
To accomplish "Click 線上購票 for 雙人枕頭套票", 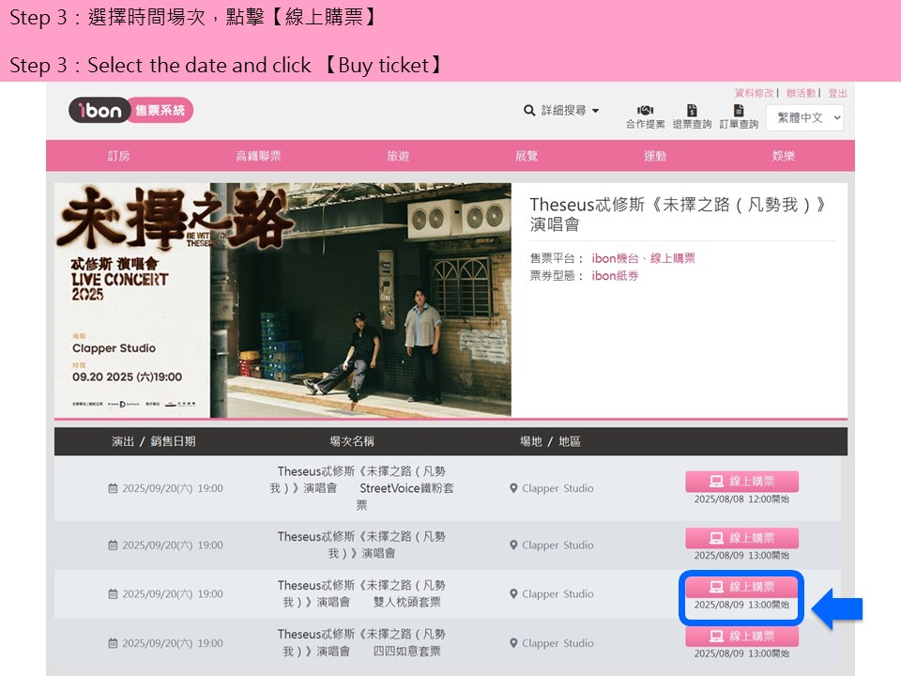I will pyautogui.click(x=741, y=587).
